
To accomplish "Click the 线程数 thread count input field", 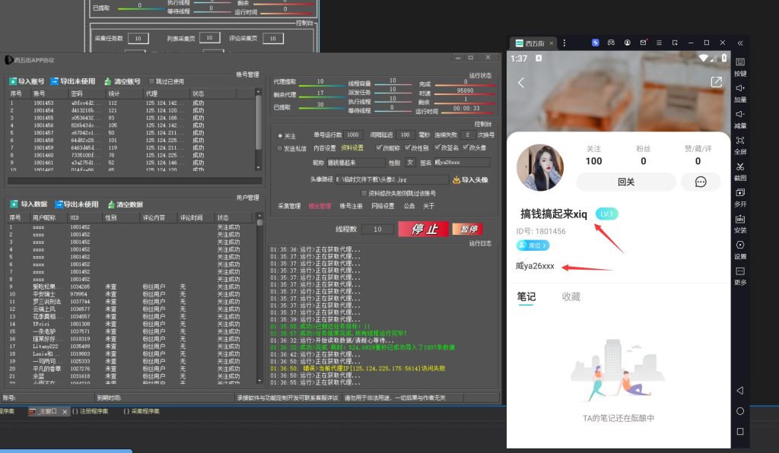I will coord(377,229).
